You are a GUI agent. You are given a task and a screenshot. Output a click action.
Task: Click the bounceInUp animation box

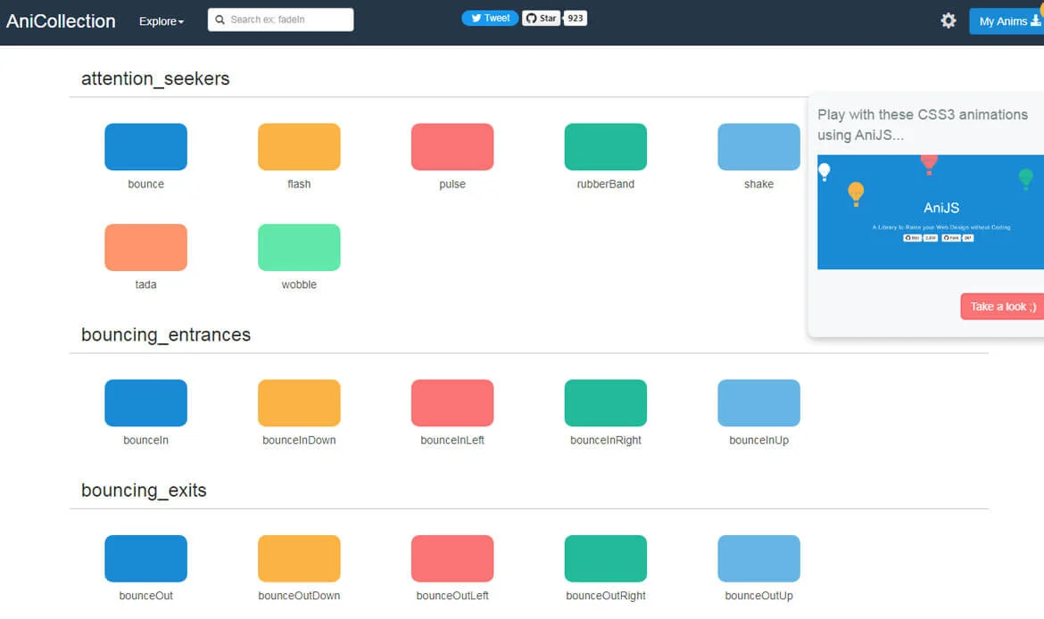[x=758, y=403]
